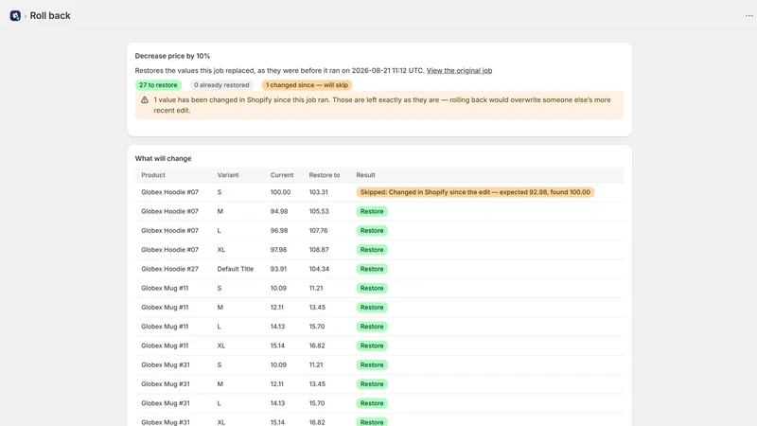Viewport: 757px width, 426px height.
Task: Click Restore badge for Globex Hoodie #07 L
Action: (372, 231)
